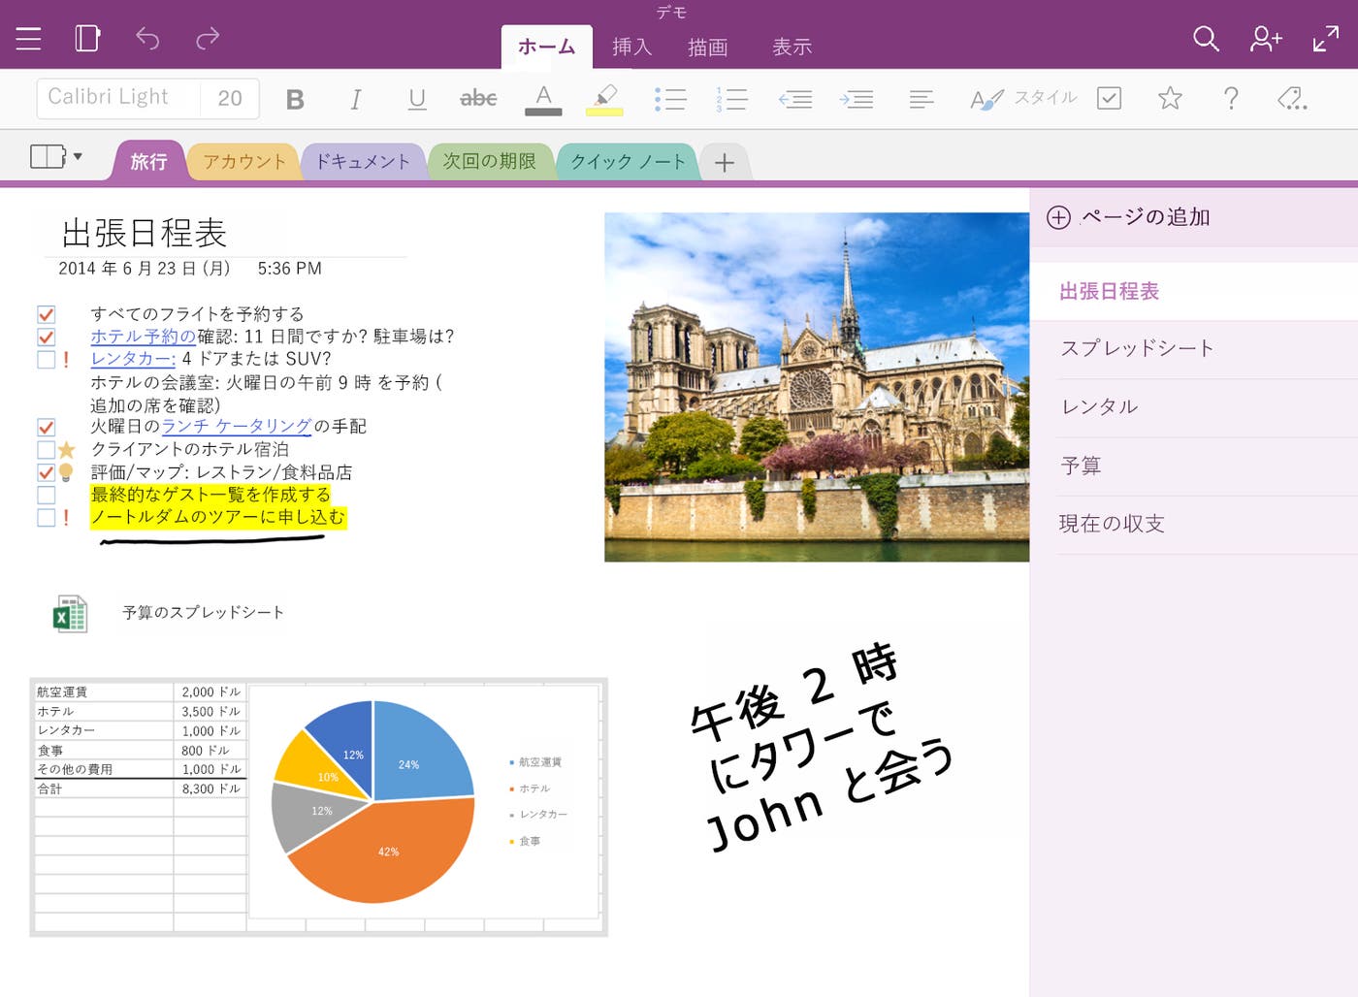
Task: Open the ホテル予約 hyperlink
Action: [143, 337]
